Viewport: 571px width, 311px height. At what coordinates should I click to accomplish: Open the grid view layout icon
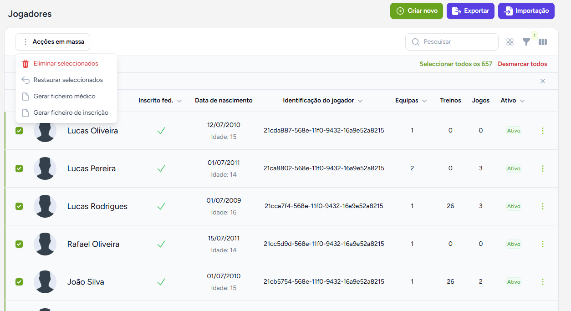point(510,42)
